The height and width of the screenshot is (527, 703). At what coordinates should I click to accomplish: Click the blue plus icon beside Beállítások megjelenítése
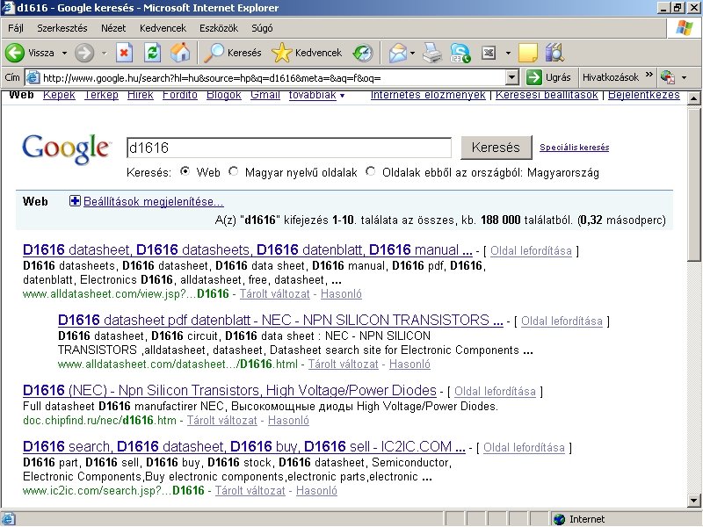pyautogui.click(x=75, y=201)
